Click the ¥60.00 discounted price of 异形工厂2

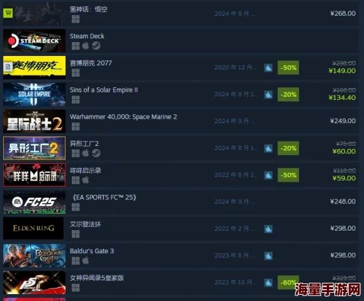(x=344, y=151)
